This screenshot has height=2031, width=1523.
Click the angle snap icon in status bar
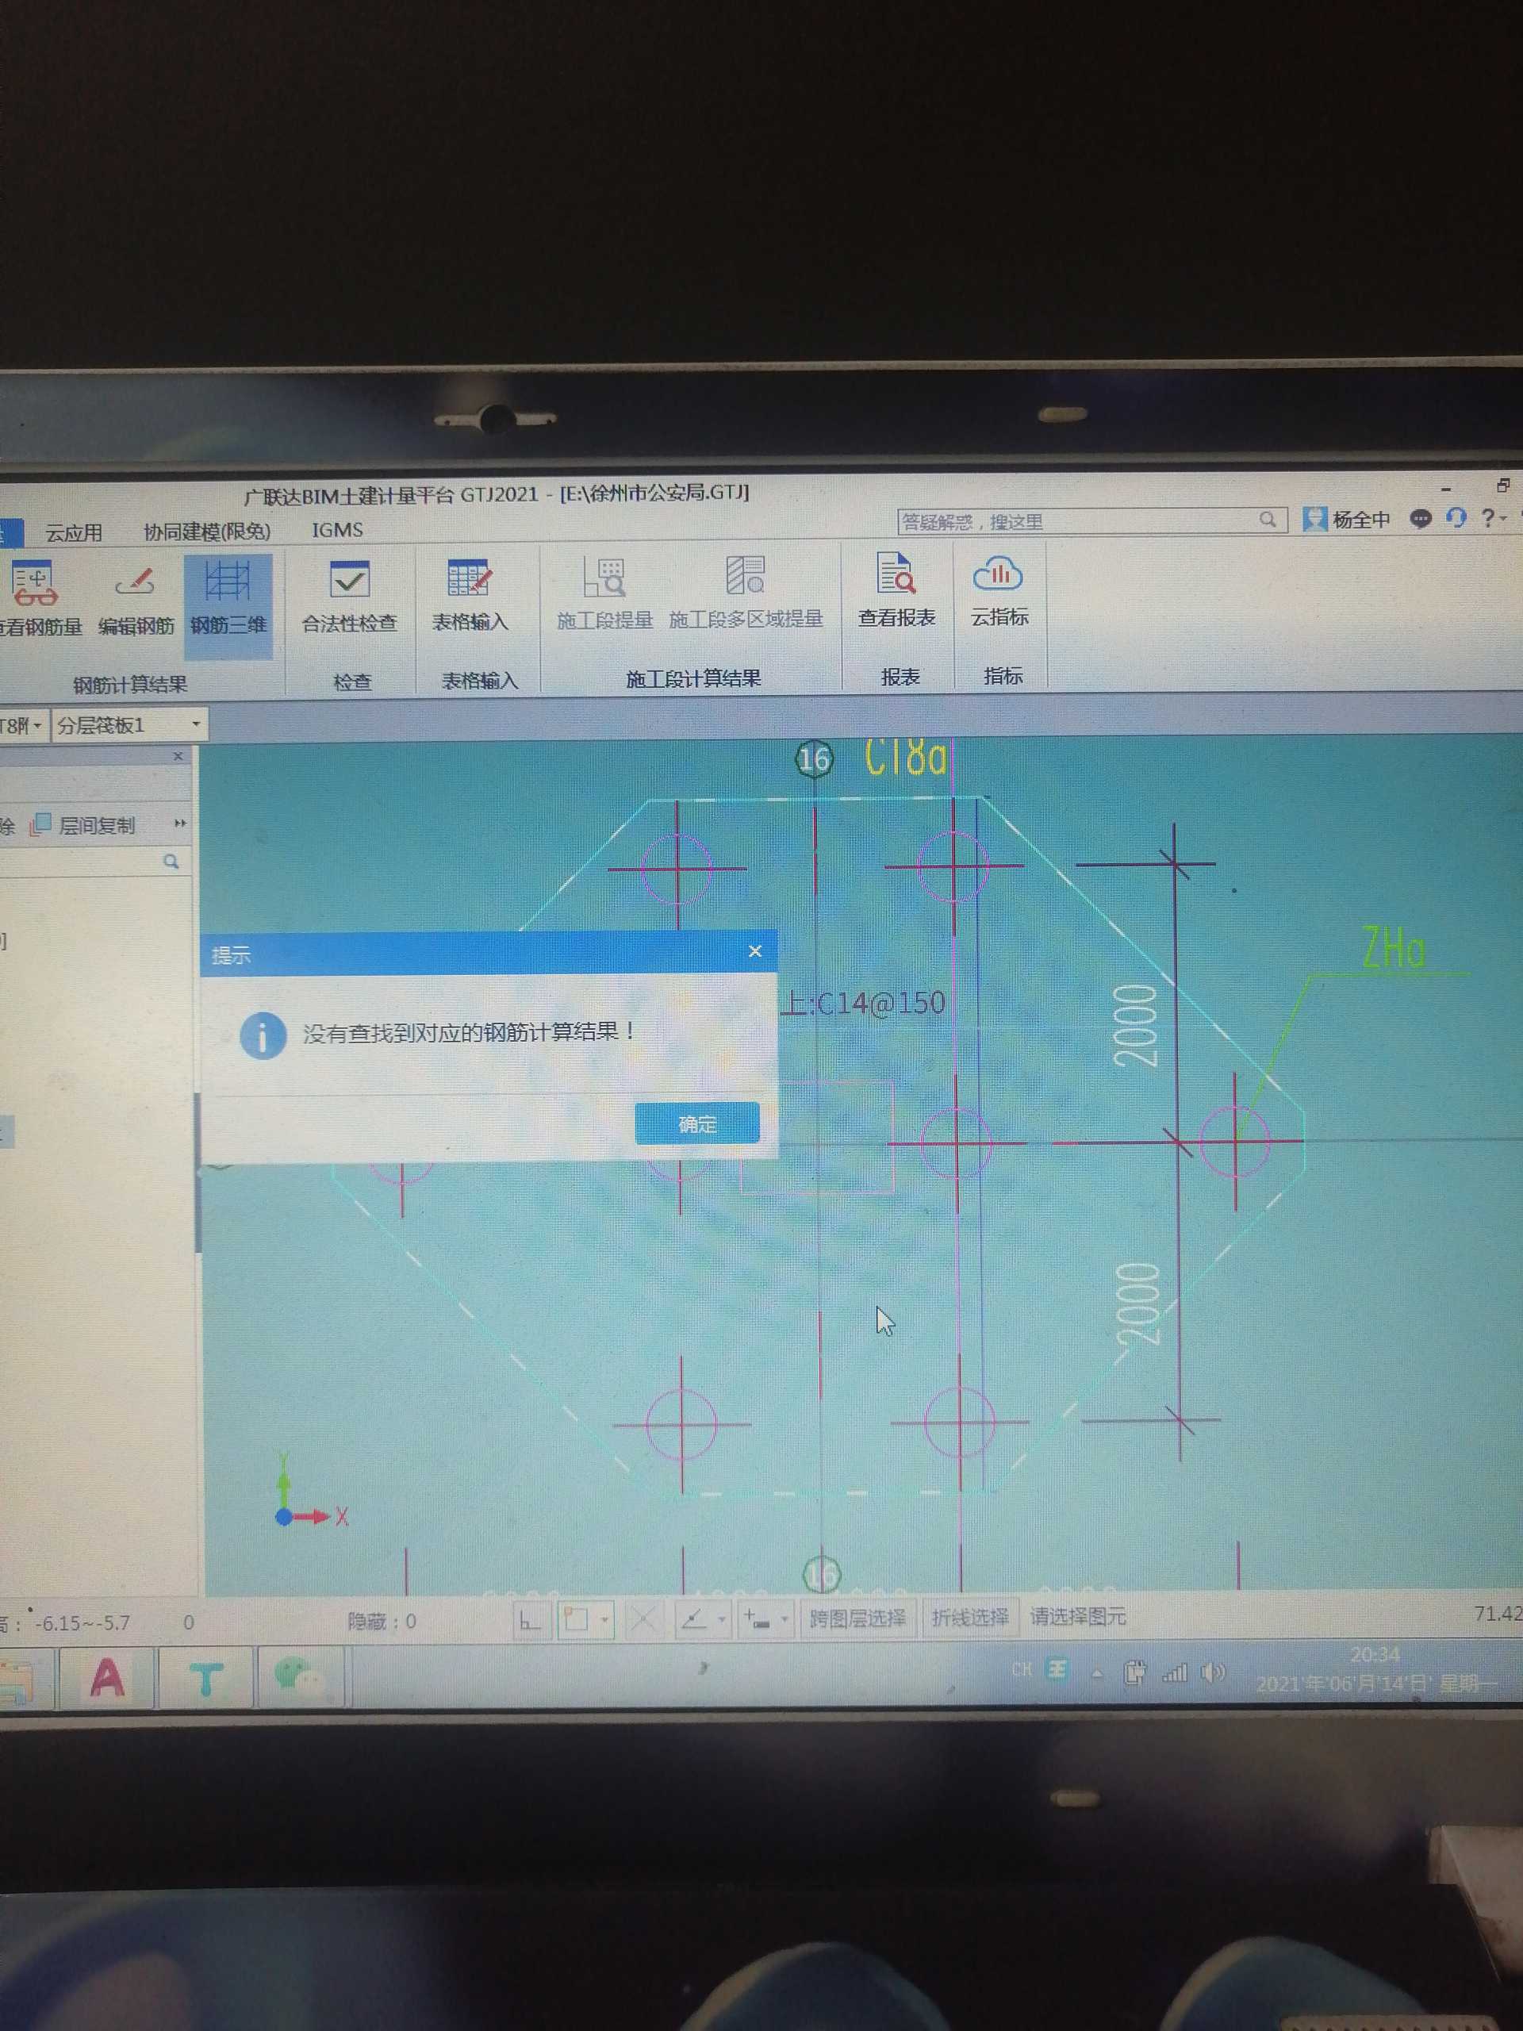[x=693, y=1618]
